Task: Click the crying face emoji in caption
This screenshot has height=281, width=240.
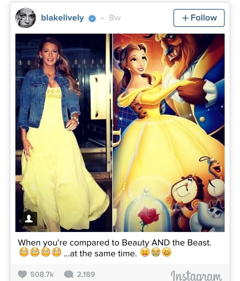Action: pos(156,252)
